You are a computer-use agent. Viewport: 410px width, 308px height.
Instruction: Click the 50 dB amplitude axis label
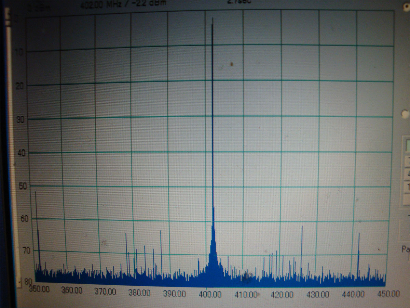pyautogui.click(x=23, y=187)
